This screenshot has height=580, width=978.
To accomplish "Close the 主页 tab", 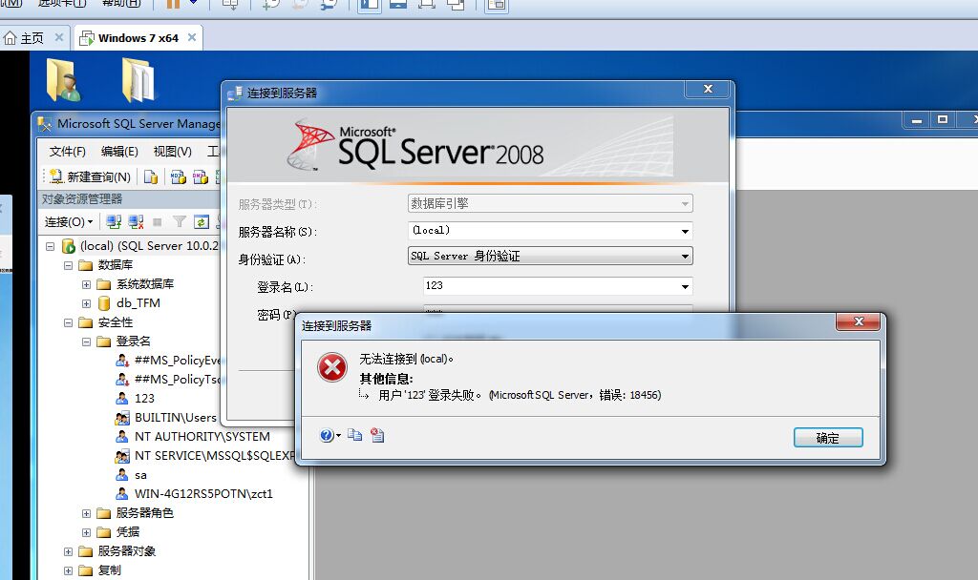I will 59,37.
